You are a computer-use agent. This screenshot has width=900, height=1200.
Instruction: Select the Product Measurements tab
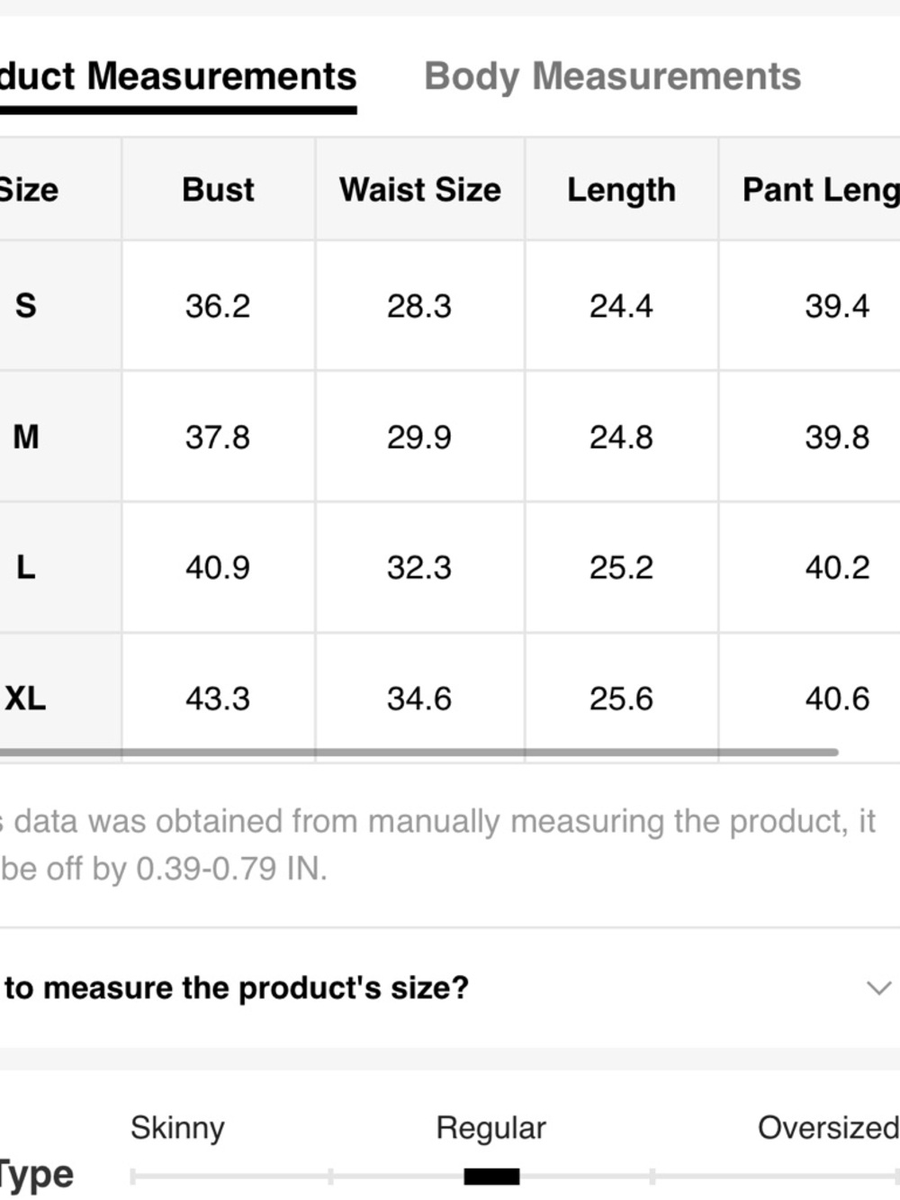point(178,77)
